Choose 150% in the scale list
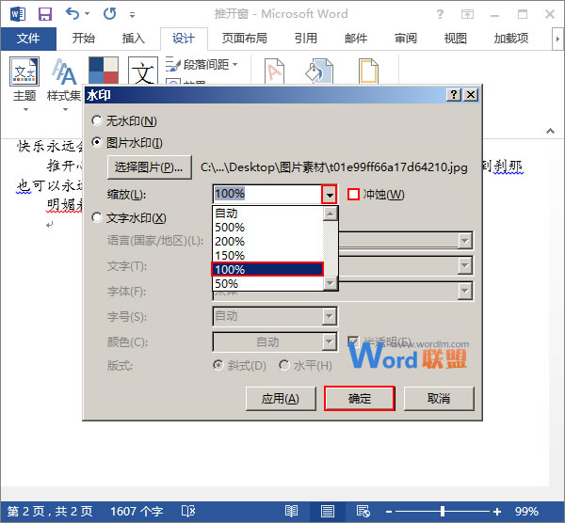The width and height of the screenshot is (565, 523). click(268, 256)
